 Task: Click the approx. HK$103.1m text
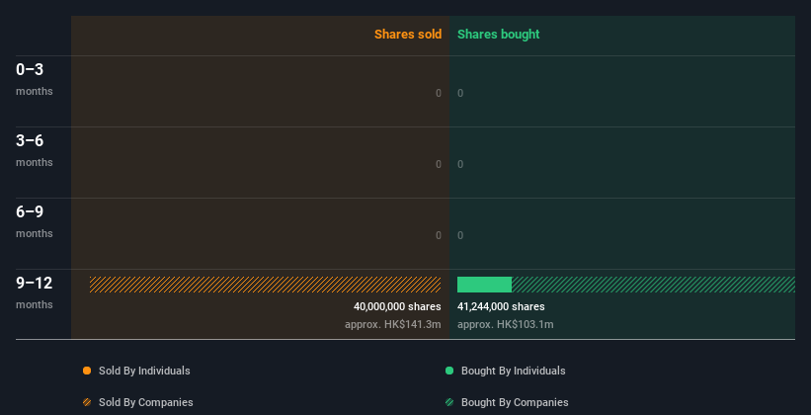point(506,324)
